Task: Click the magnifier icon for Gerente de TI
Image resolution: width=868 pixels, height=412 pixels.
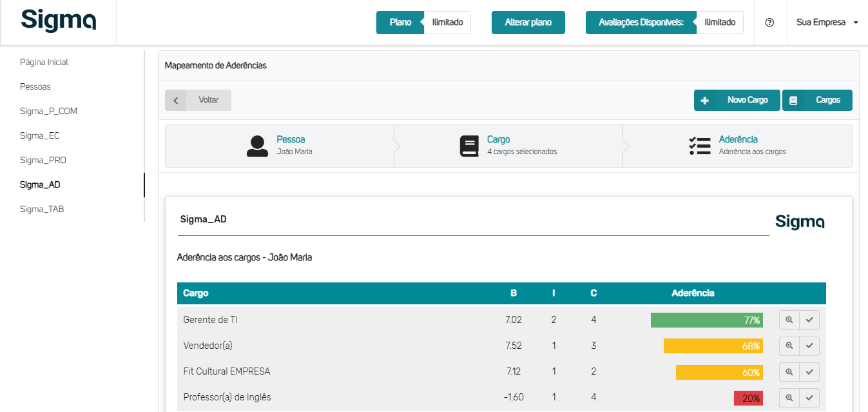Action: [789, 320]
